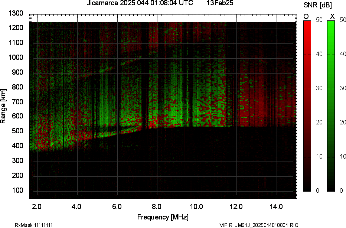Click the 'X' label above green bar
Screen dimensions: 346x228
[x=332, y=17]
